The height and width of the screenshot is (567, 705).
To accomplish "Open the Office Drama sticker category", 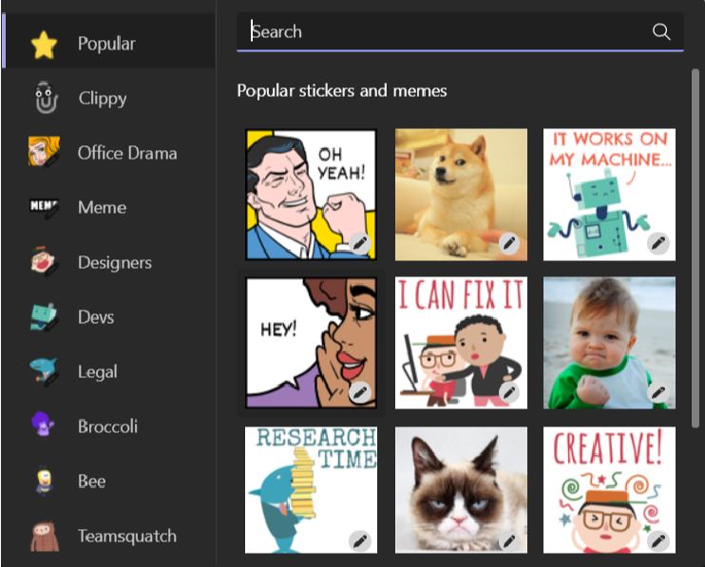I will tap(109, 152).
